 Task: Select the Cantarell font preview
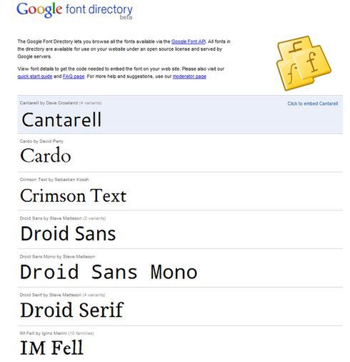[61, 119]
